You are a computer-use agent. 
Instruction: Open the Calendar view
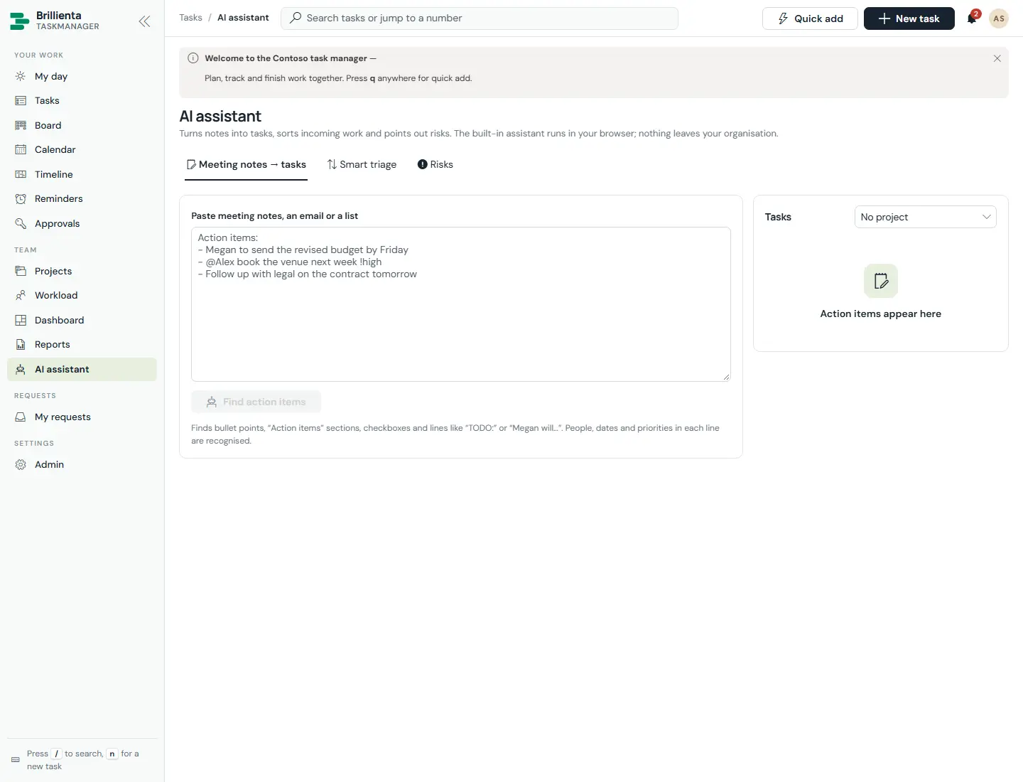[82, 150]
